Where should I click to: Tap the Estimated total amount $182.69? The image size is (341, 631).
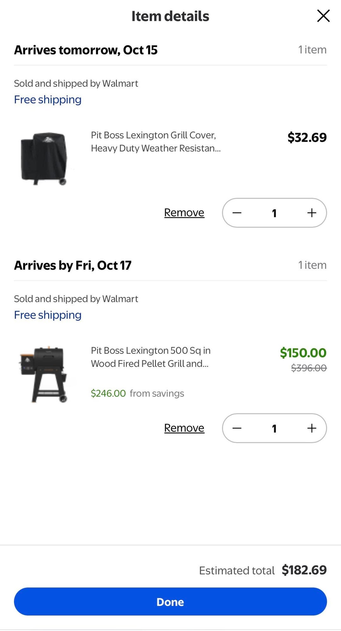point(304,570)
